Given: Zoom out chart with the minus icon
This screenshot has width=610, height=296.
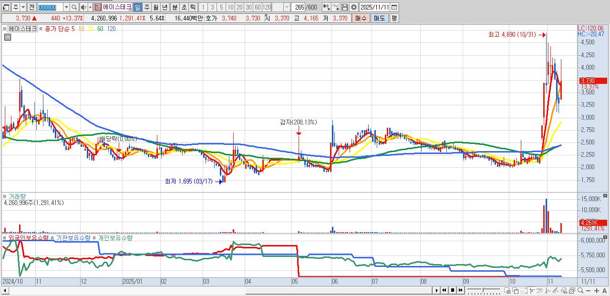Looking at the screenshot, I should [x=588, y=290].
